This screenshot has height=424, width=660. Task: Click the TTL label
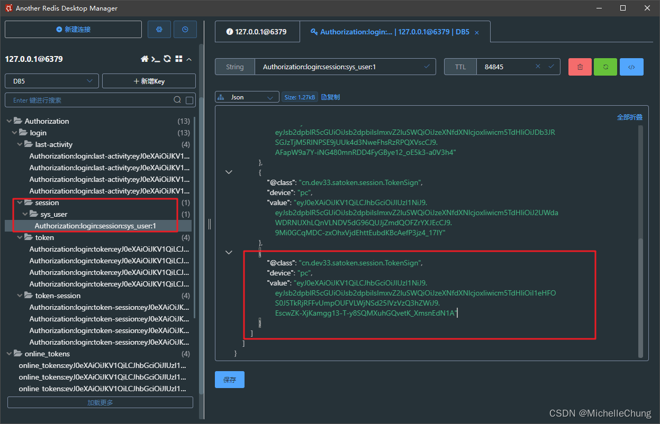[460, 67]
